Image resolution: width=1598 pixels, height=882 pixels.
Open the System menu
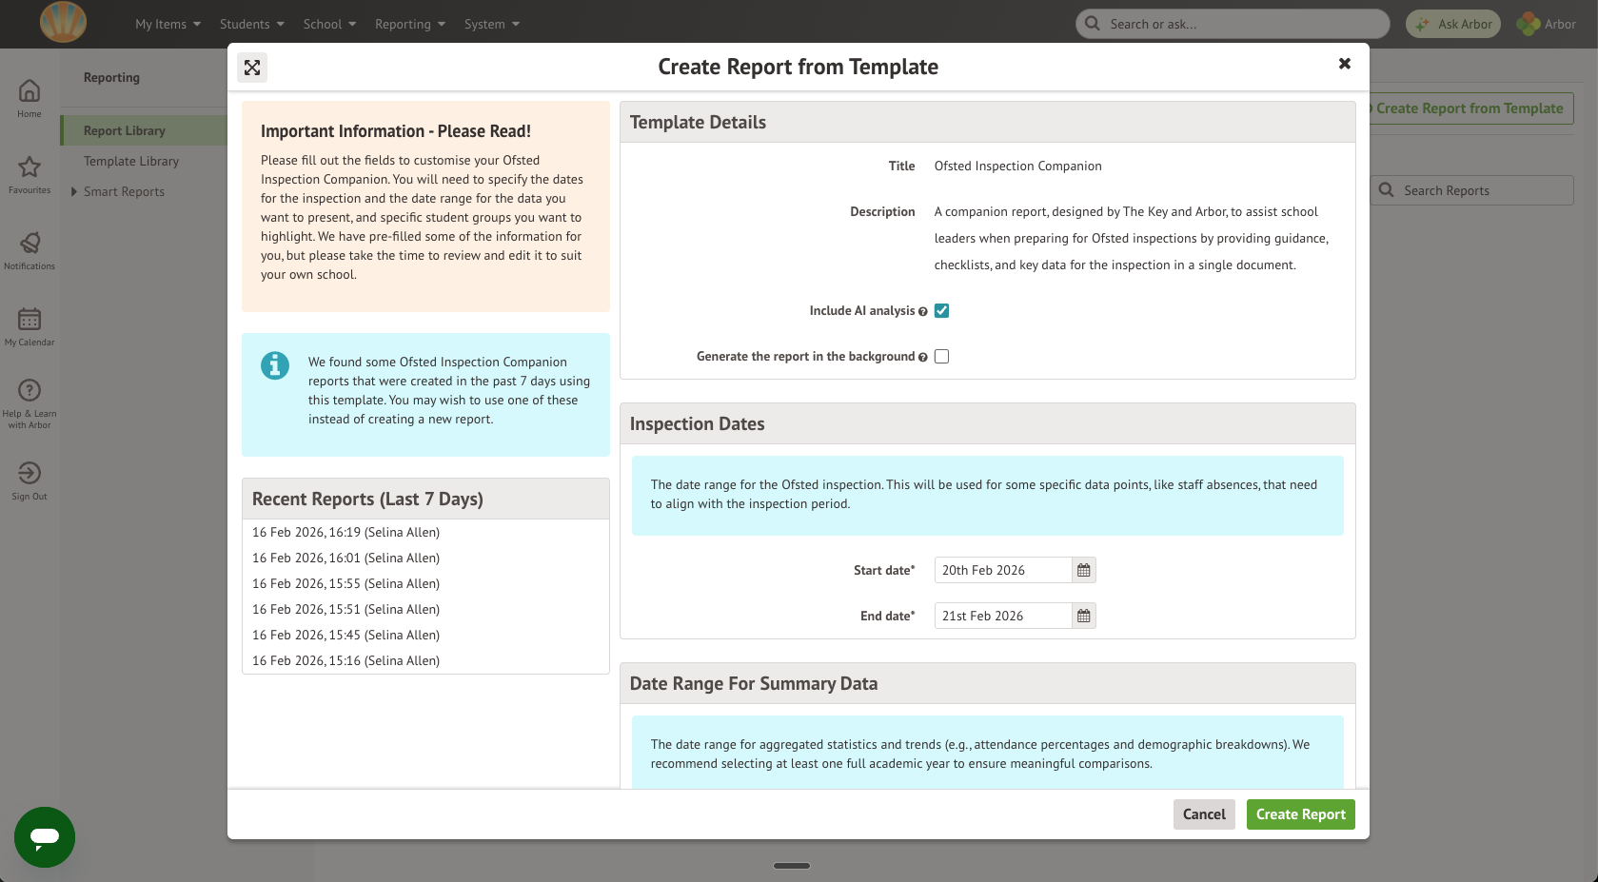click(x=491, y=24)
